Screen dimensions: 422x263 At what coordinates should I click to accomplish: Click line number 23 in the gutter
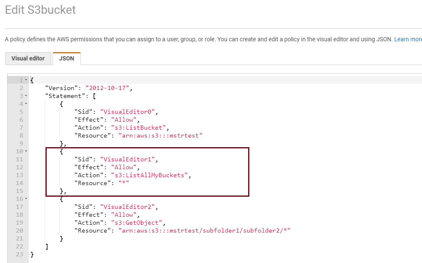click(x=20, y=254)
